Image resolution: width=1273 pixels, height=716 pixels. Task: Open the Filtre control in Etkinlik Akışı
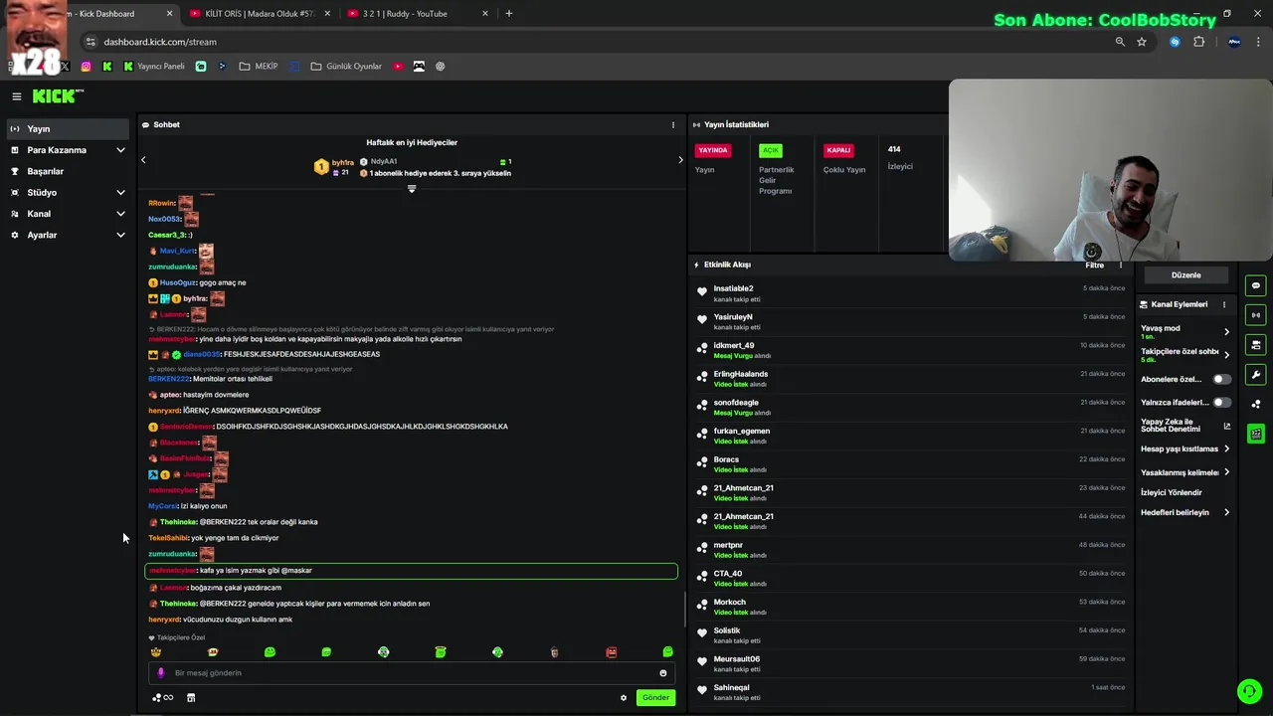(x=1095, y=266)
